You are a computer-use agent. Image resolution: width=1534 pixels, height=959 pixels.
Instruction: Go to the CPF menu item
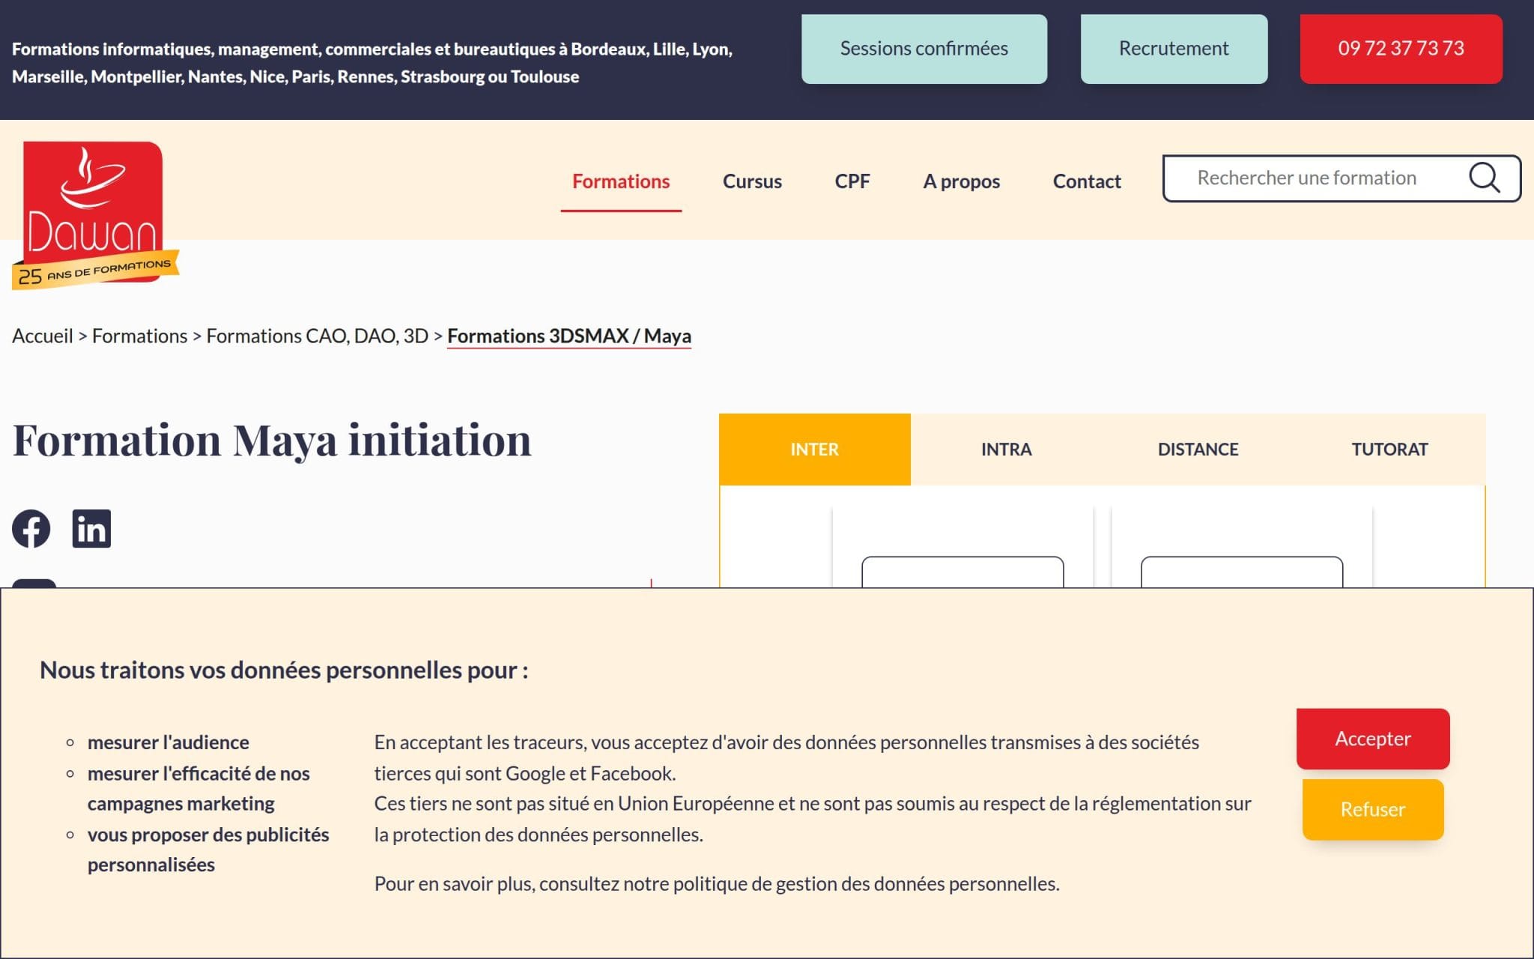coord(852,181)
